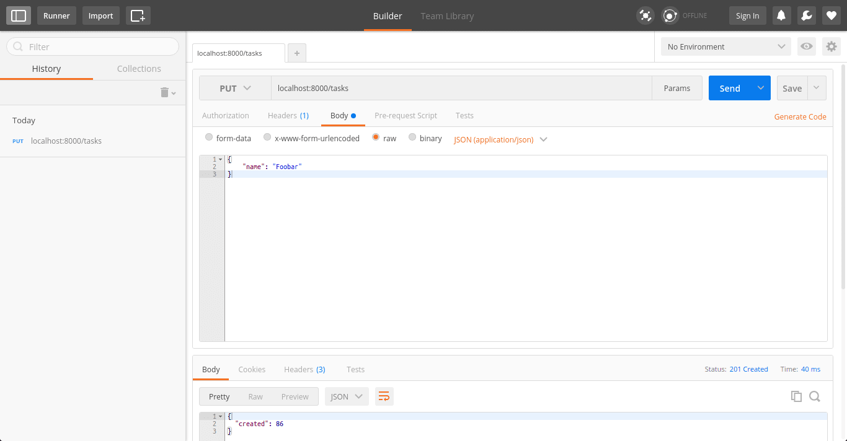Click the Today history group label

click(x=24, y=120)
